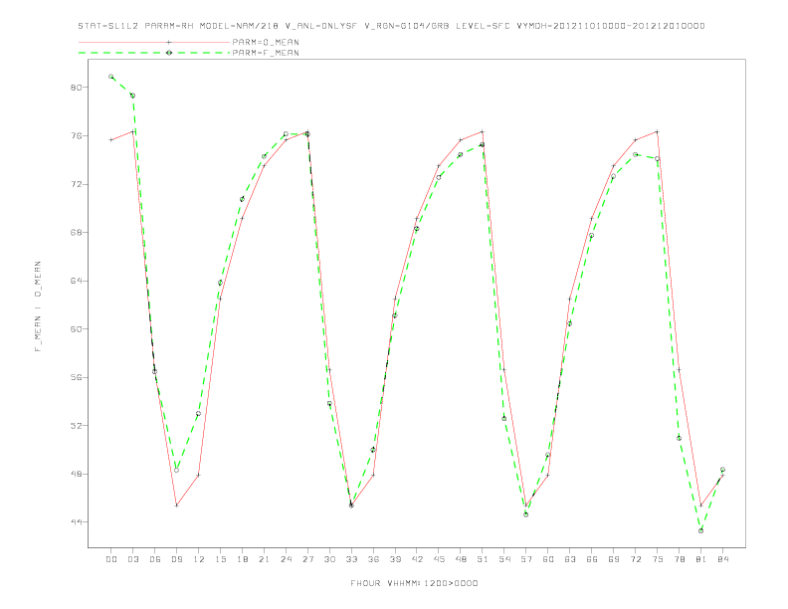788x609 pixels.
Task: Click the x-axis hour label 60
Action: (548, 559)
